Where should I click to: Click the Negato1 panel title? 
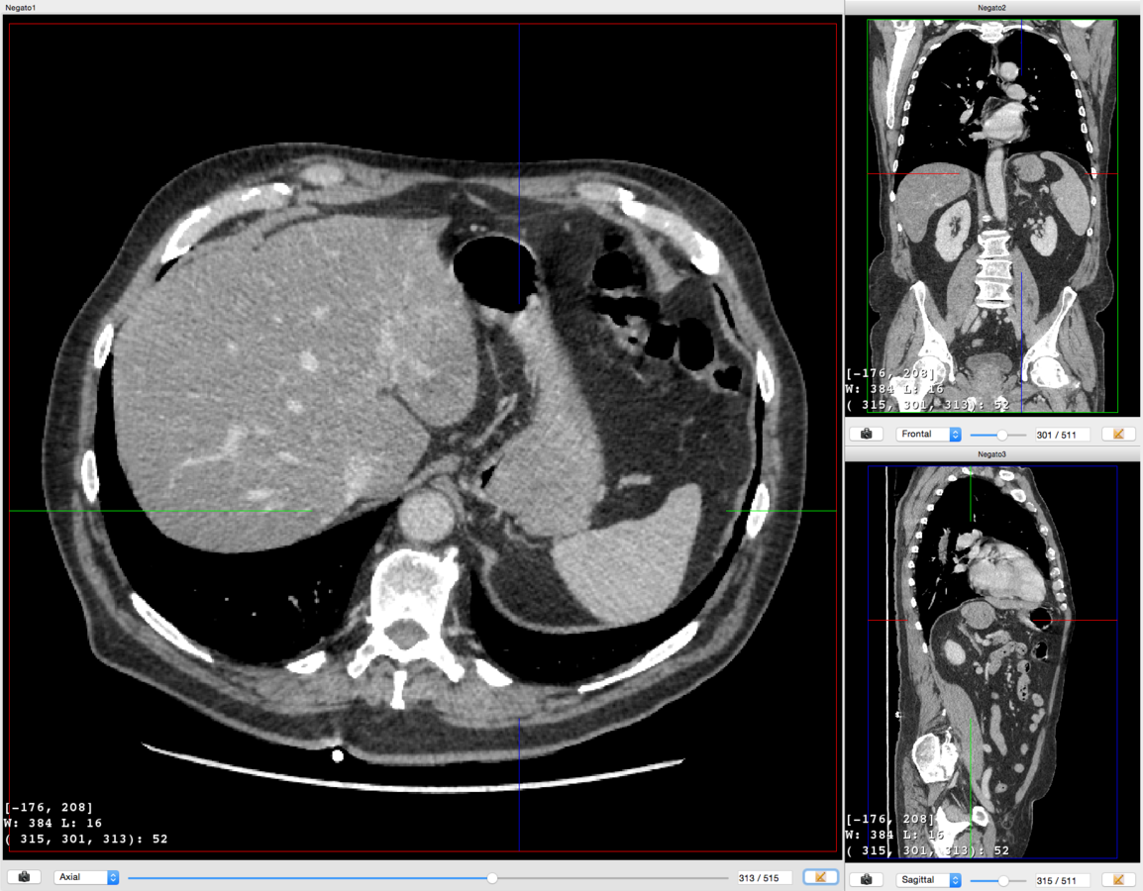point(21,7)
